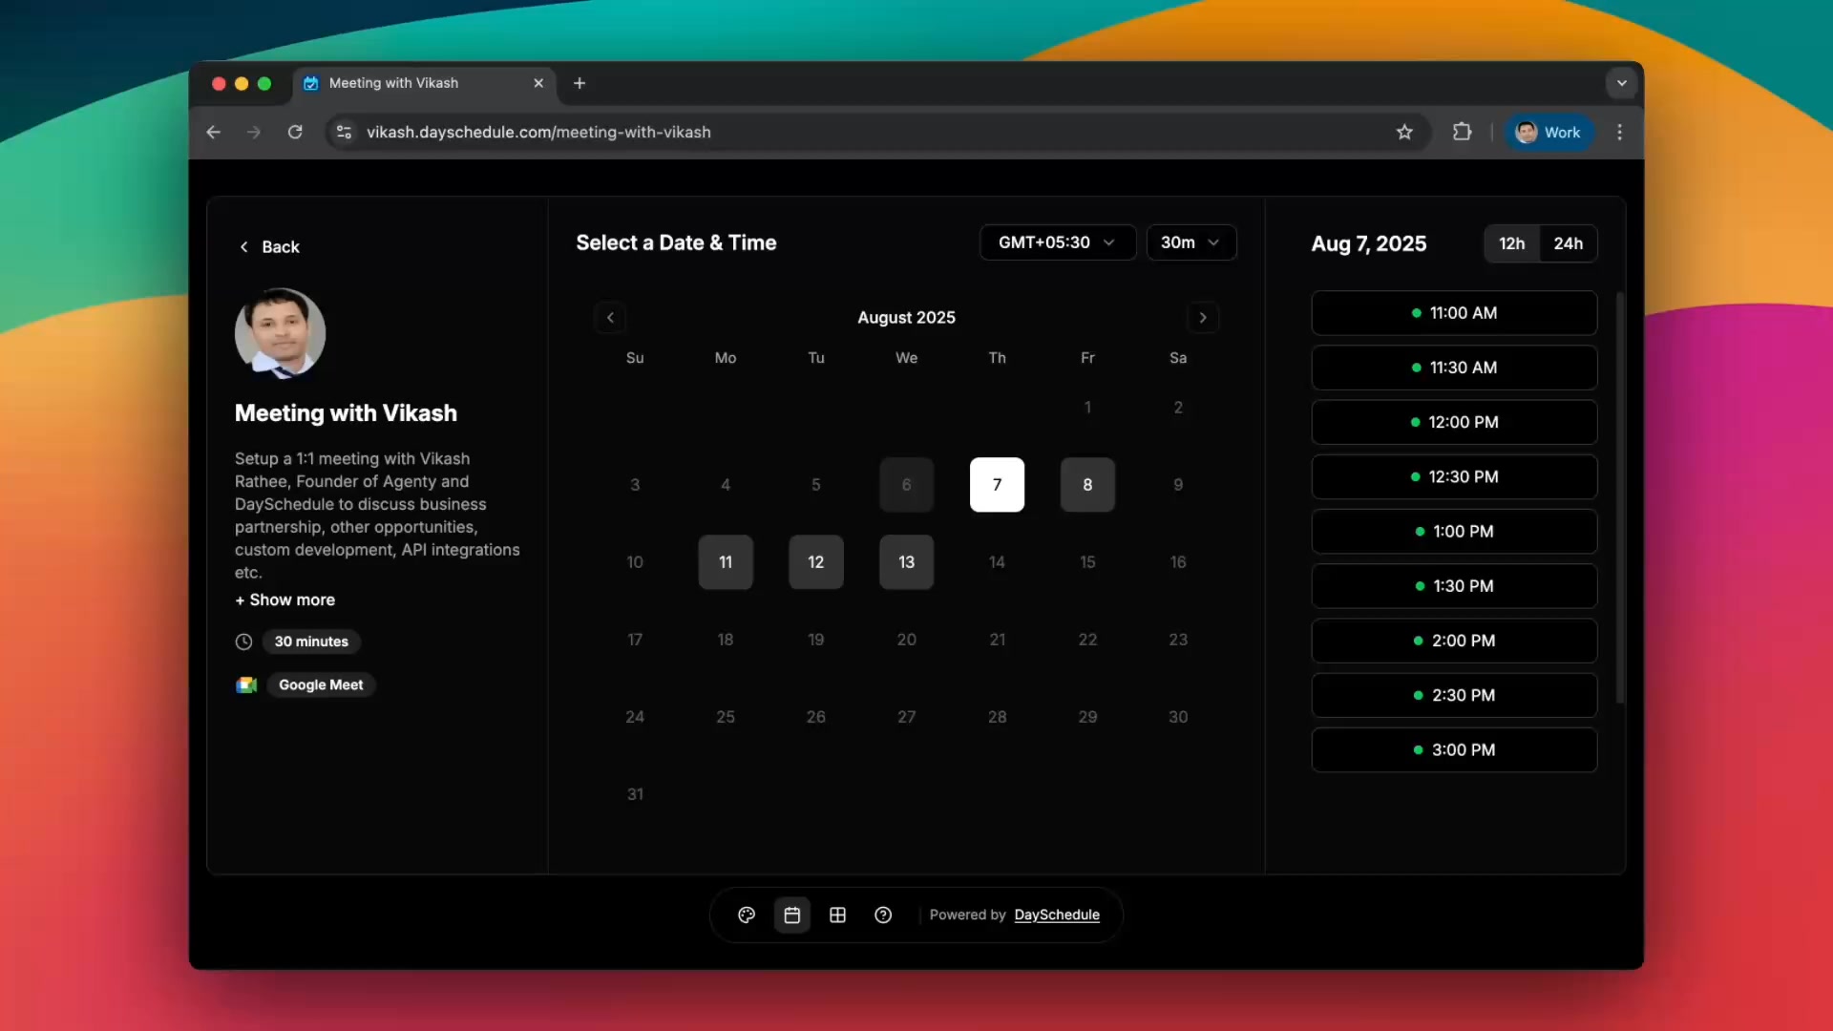Select the 11:00 AM time slot
This screenshot has width=1833, height=1031.
1454,313
